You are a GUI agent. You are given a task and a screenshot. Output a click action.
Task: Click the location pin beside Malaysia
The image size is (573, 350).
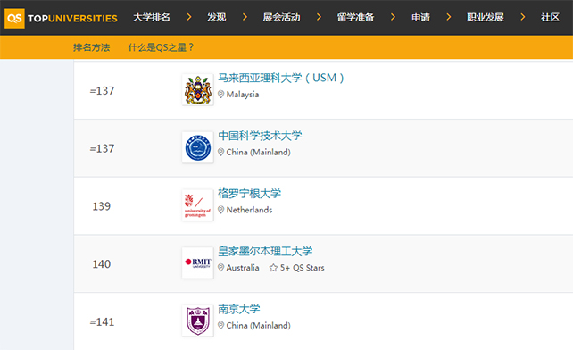click(220, 95)
